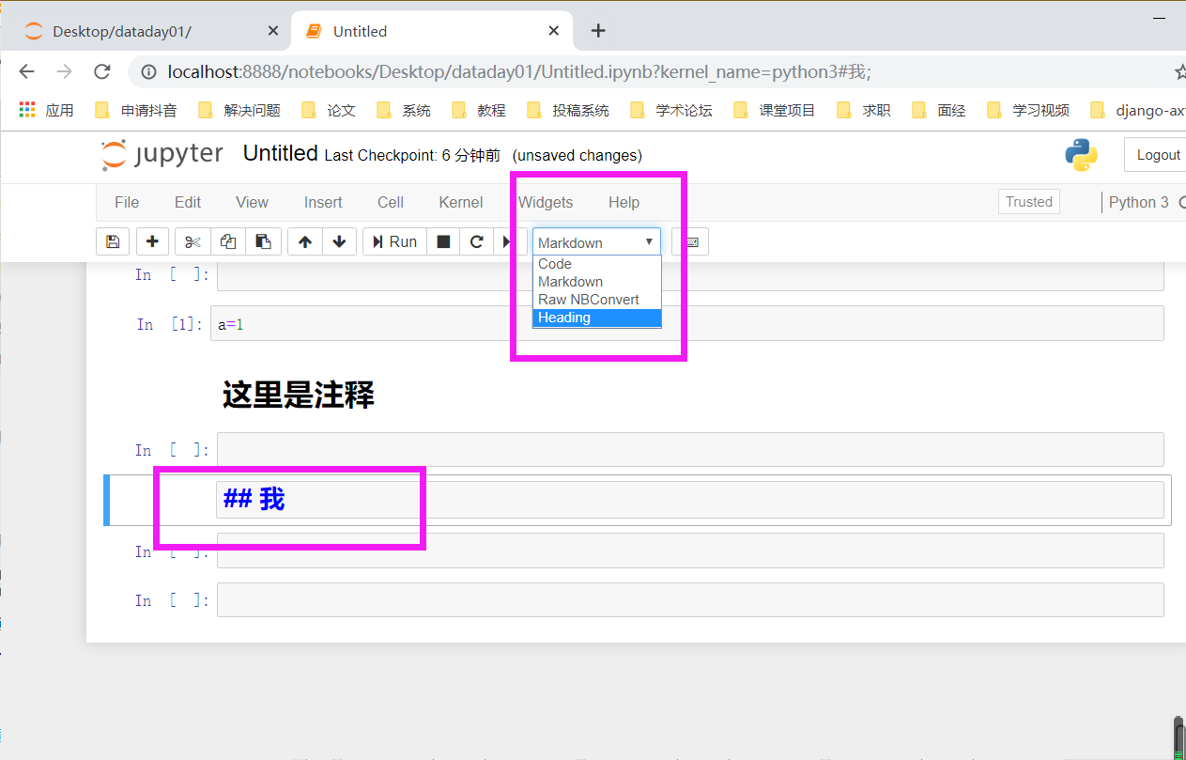Select the topmost empty code cell
The height and width of the screenshot is (760, 1186).
(x=690, y=275)
